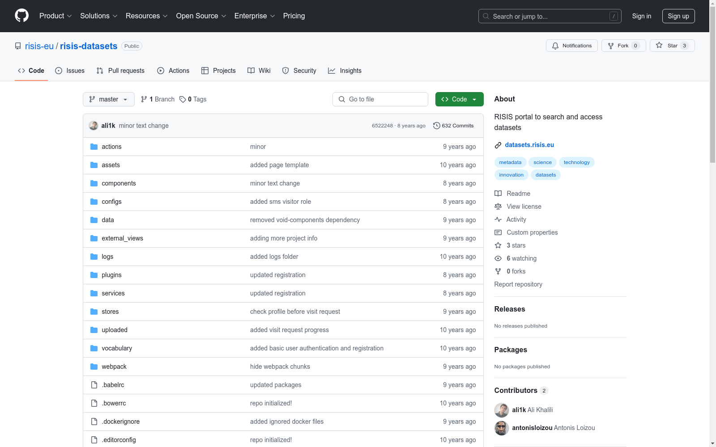Click the stores folder icon

point(94,312)
